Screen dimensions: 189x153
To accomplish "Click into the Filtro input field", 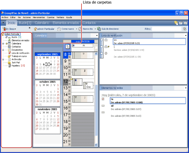I will [x=167, y=29].
